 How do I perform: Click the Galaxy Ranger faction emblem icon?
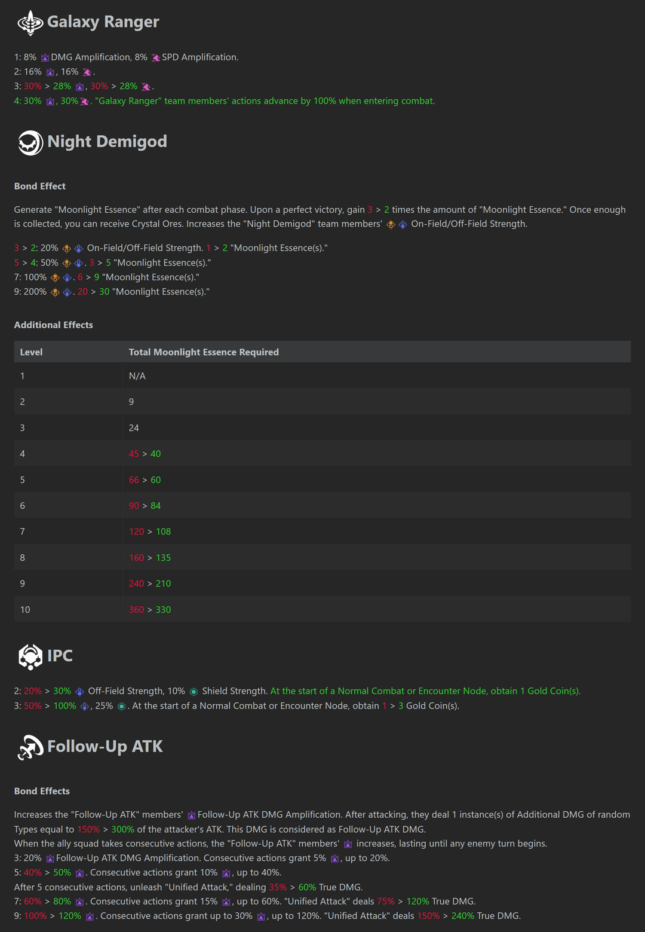pyautogui.click(x=30, y=23)
